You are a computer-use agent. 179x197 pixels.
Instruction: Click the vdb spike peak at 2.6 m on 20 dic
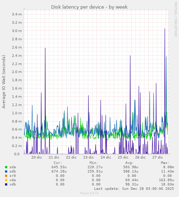coord(45,48)
